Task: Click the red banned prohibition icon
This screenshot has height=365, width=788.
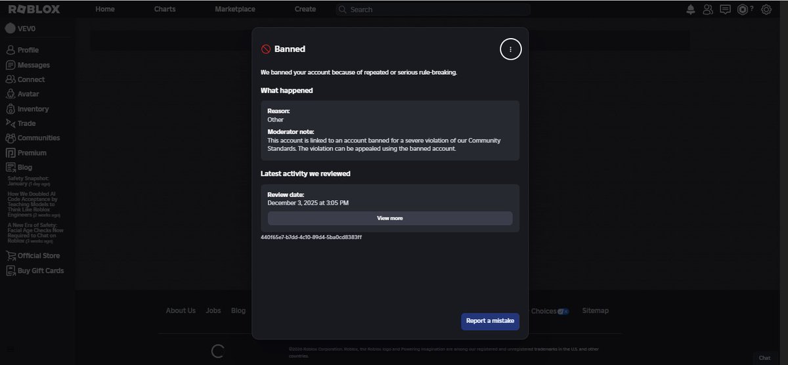Action: click(x=266, y=49)
